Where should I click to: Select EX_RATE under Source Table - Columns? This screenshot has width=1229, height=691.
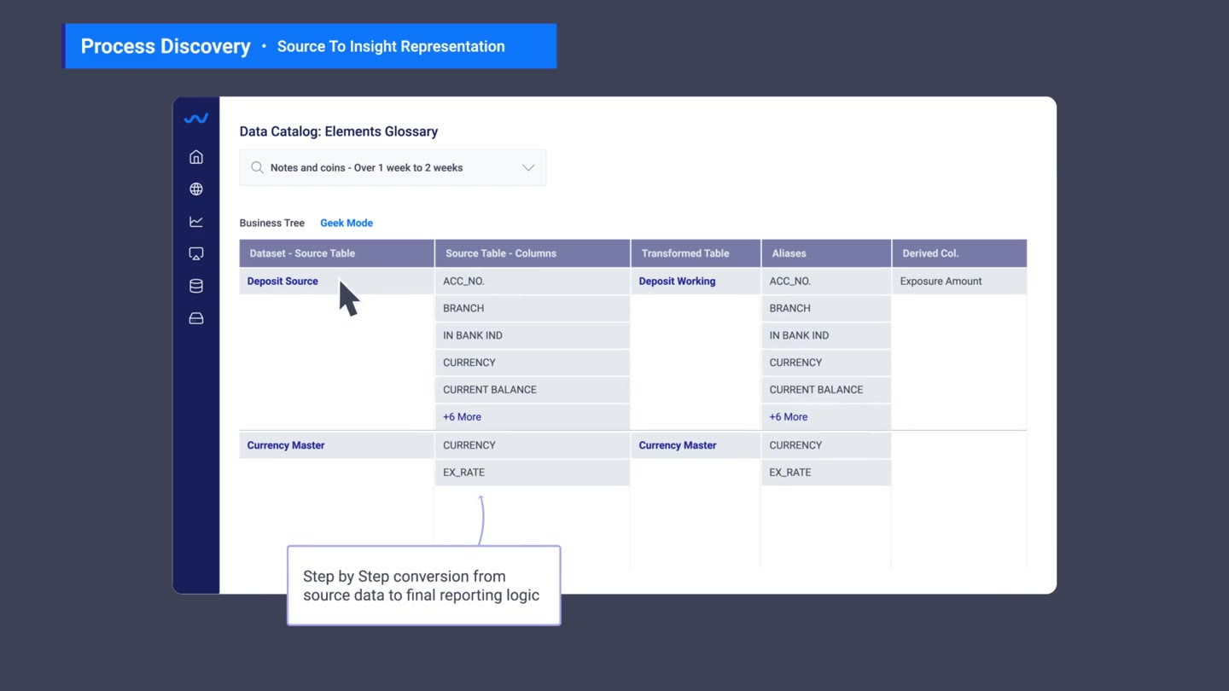(533, 473)
